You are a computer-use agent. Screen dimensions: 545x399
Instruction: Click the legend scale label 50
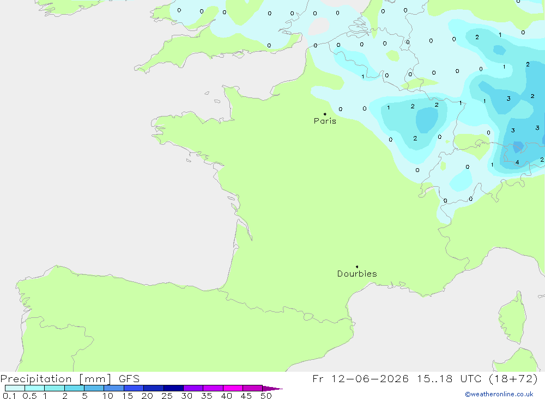(x=266, y=396)
